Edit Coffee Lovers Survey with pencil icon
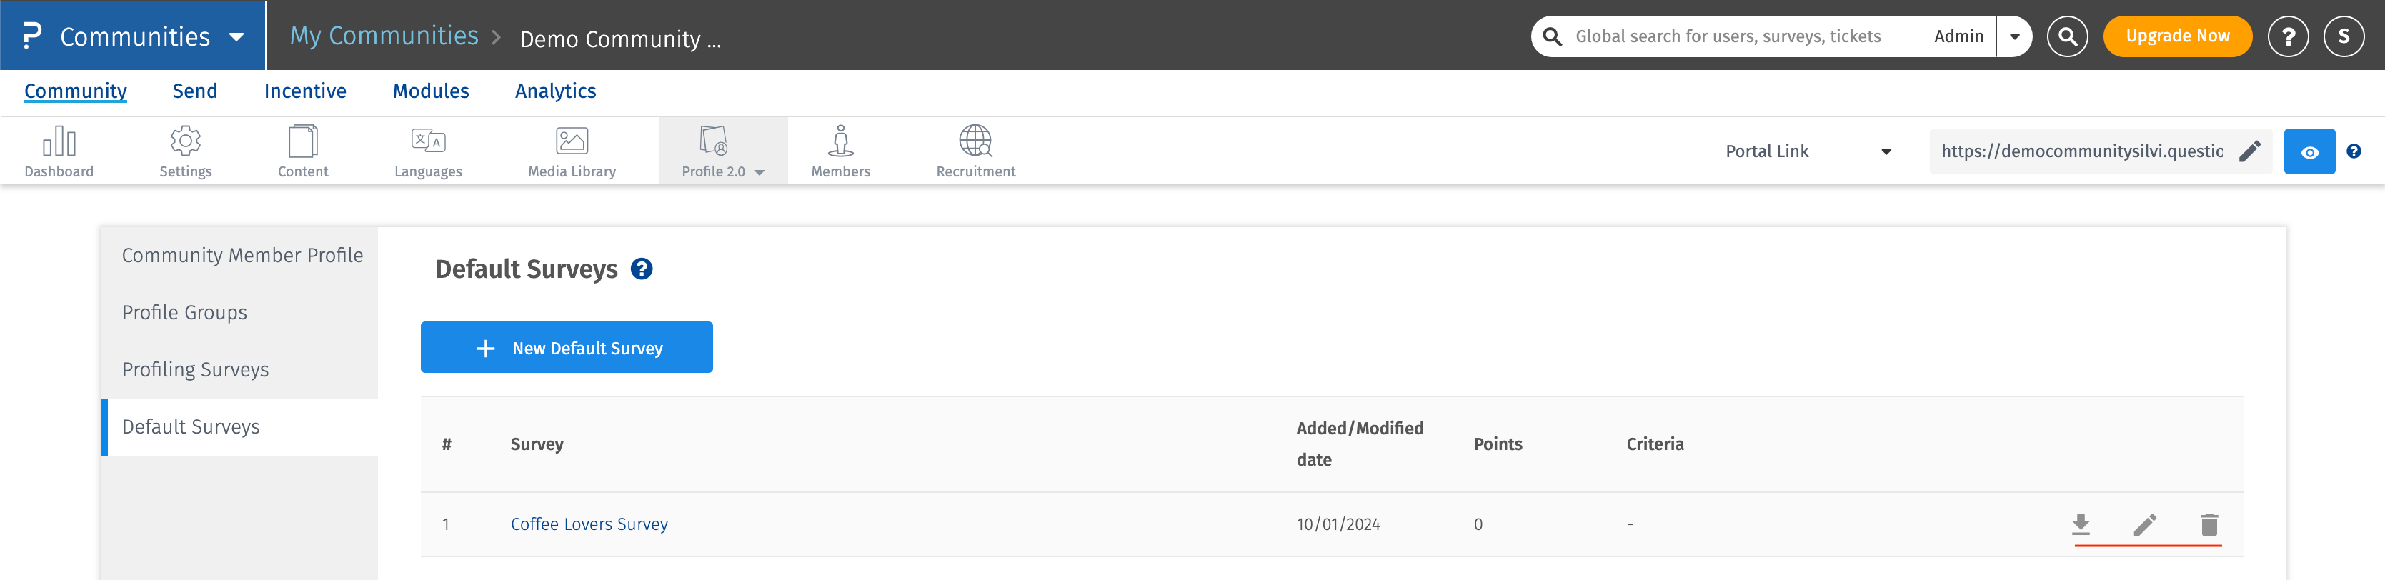The width and height of the screenshot is (2385, 580). [x=2145, y=524]
